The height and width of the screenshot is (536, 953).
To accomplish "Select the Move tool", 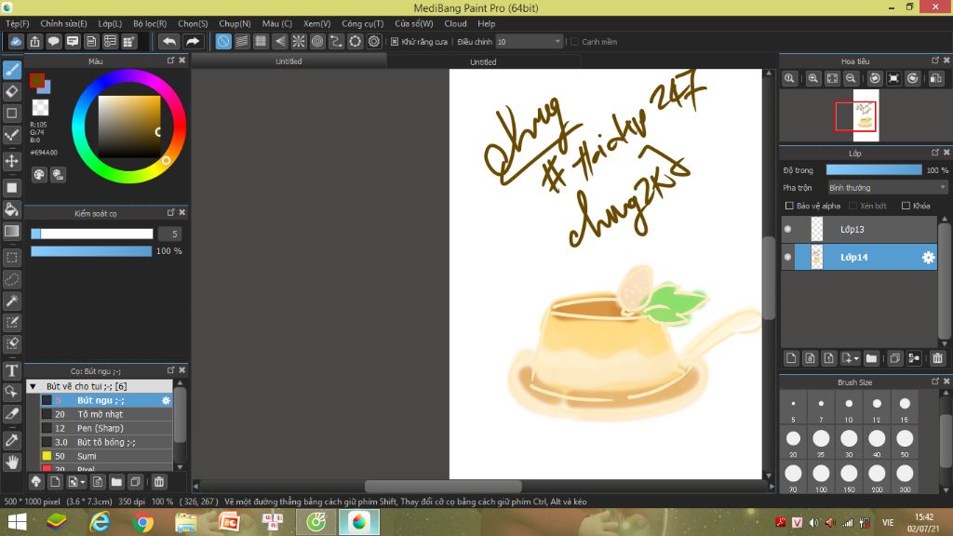I will click(12, 161).
